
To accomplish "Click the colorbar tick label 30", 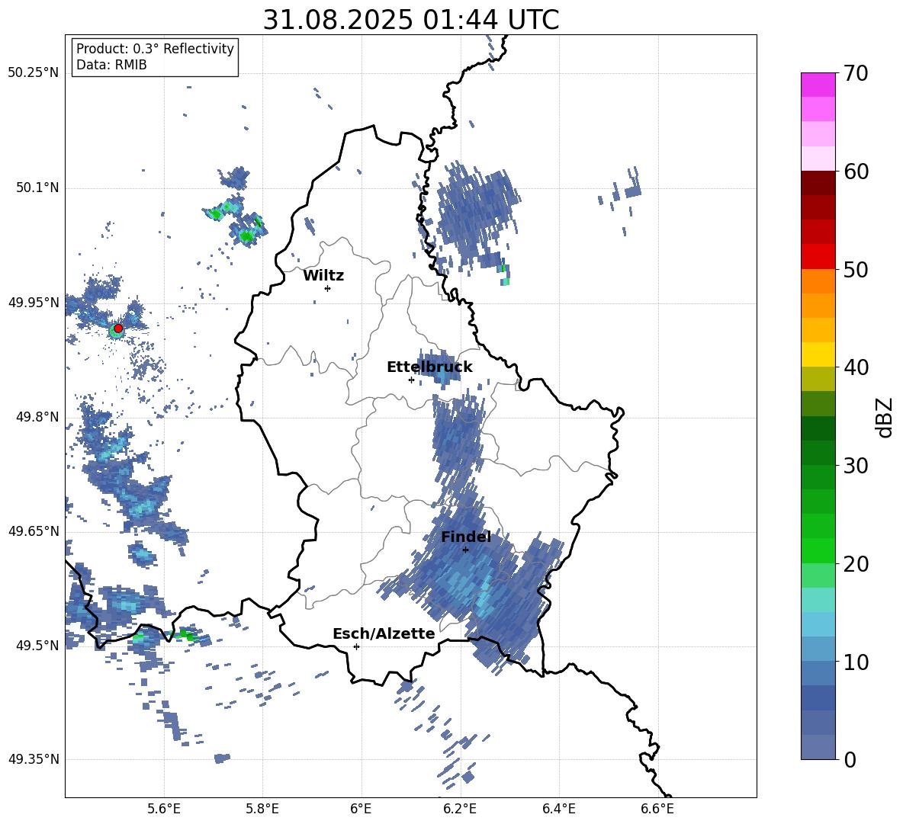I will point(856,466).
